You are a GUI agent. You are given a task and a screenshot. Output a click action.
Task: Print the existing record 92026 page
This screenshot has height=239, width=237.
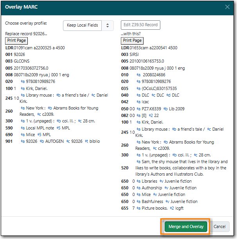coord(16,41)
